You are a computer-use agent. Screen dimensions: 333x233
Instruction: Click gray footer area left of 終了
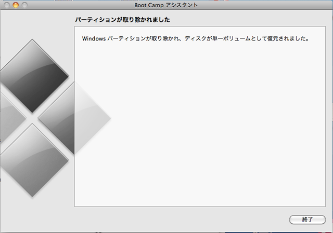182,220
